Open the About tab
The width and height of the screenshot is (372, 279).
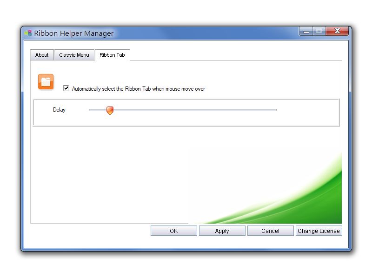click(x=42, y=55)
